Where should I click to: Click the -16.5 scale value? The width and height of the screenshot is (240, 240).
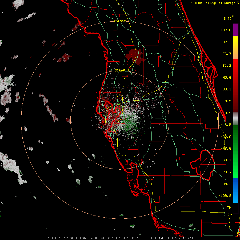(x=226, y=125)
